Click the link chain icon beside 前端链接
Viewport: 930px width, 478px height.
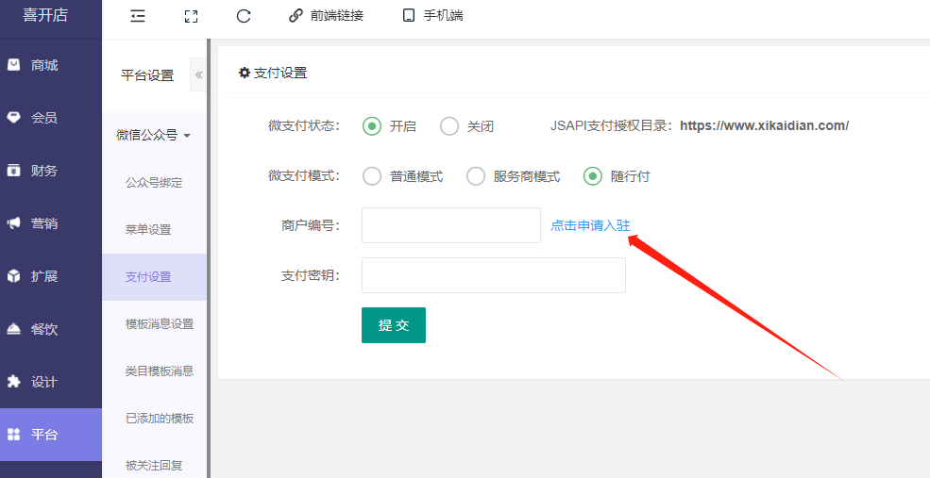[296, 16]
